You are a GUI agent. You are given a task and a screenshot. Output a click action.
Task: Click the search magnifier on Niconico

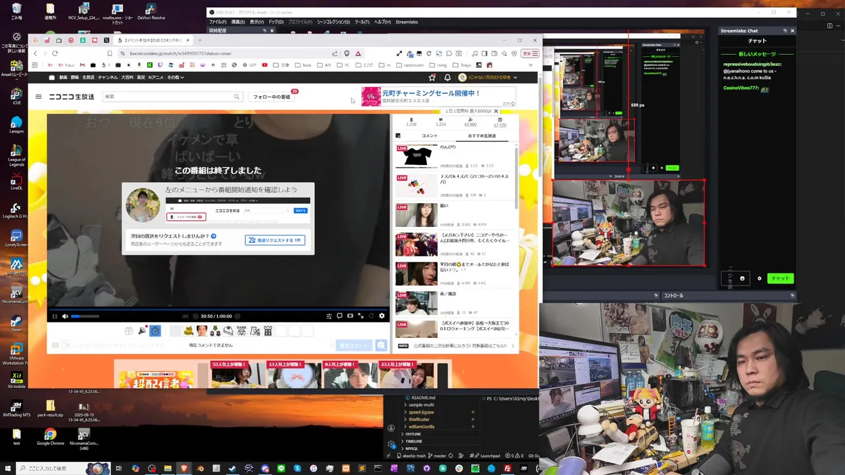[x=236, y=97]
